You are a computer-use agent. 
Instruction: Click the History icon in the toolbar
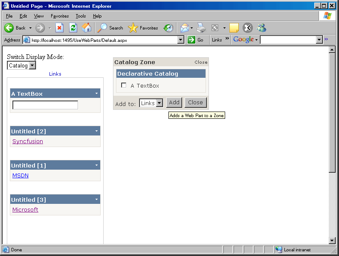tap(168, 28)
